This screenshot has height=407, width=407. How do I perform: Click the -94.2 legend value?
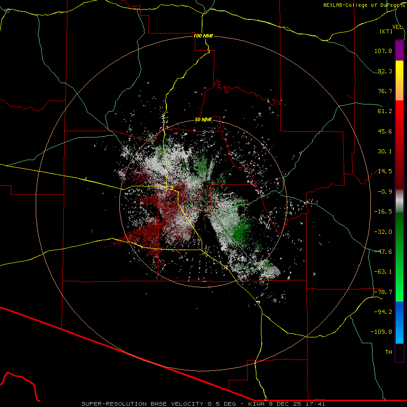click(x=383, y=312)
